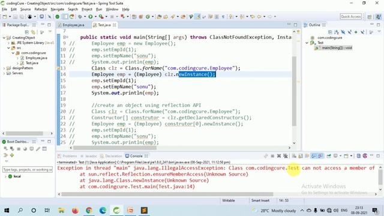
Task: Toggle Hide Static Members in Outline toolbar
Action: (350, 32)
